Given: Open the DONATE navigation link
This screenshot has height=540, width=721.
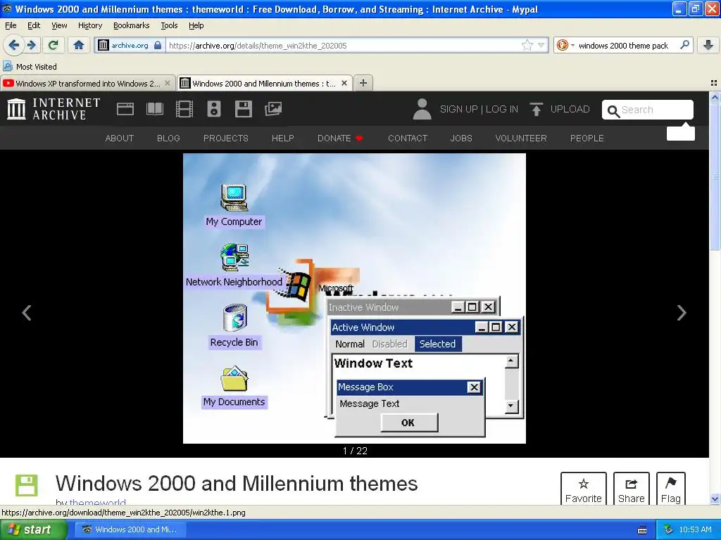Looking at the screenshot, I should tap(340, 139).
